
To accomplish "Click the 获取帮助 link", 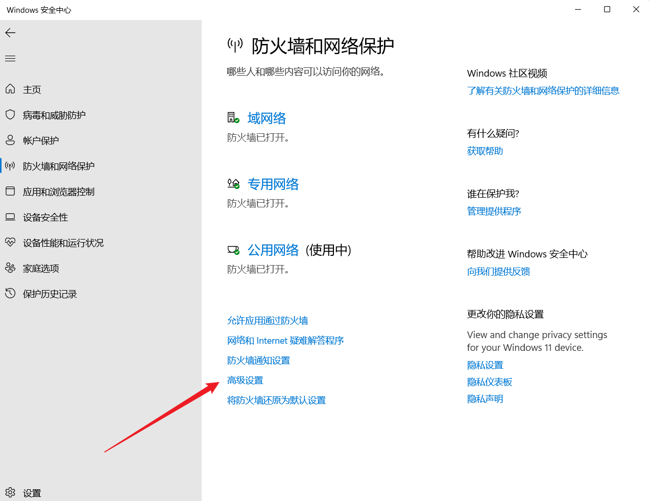I will click(485, 151).
